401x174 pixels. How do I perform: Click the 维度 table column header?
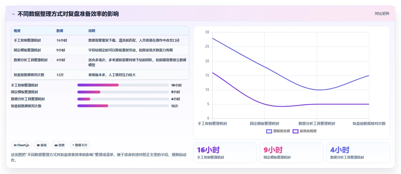tap(17, 31)
